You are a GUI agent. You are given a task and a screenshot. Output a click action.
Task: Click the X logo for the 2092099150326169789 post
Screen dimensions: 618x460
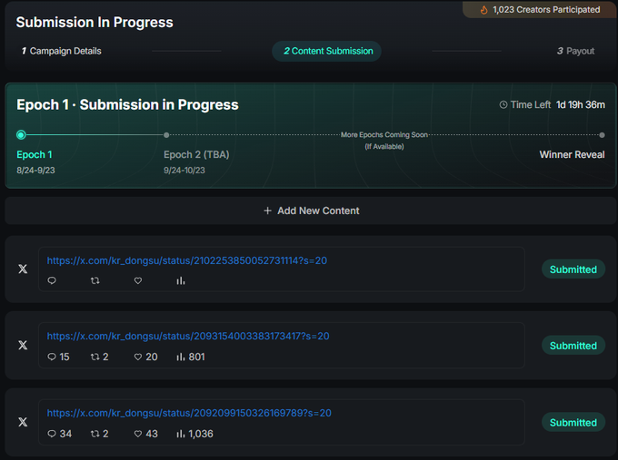click(x=23, y=422)
